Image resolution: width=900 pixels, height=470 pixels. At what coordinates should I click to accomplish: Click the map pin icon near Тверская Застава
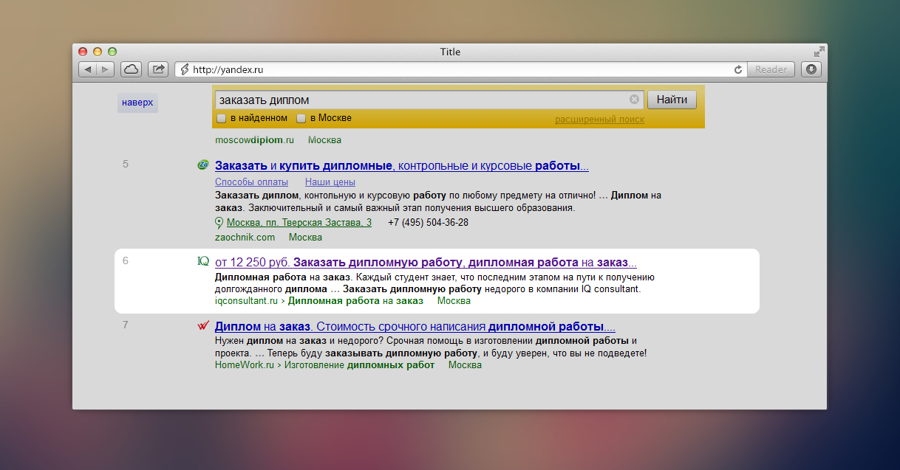[219, 223]
